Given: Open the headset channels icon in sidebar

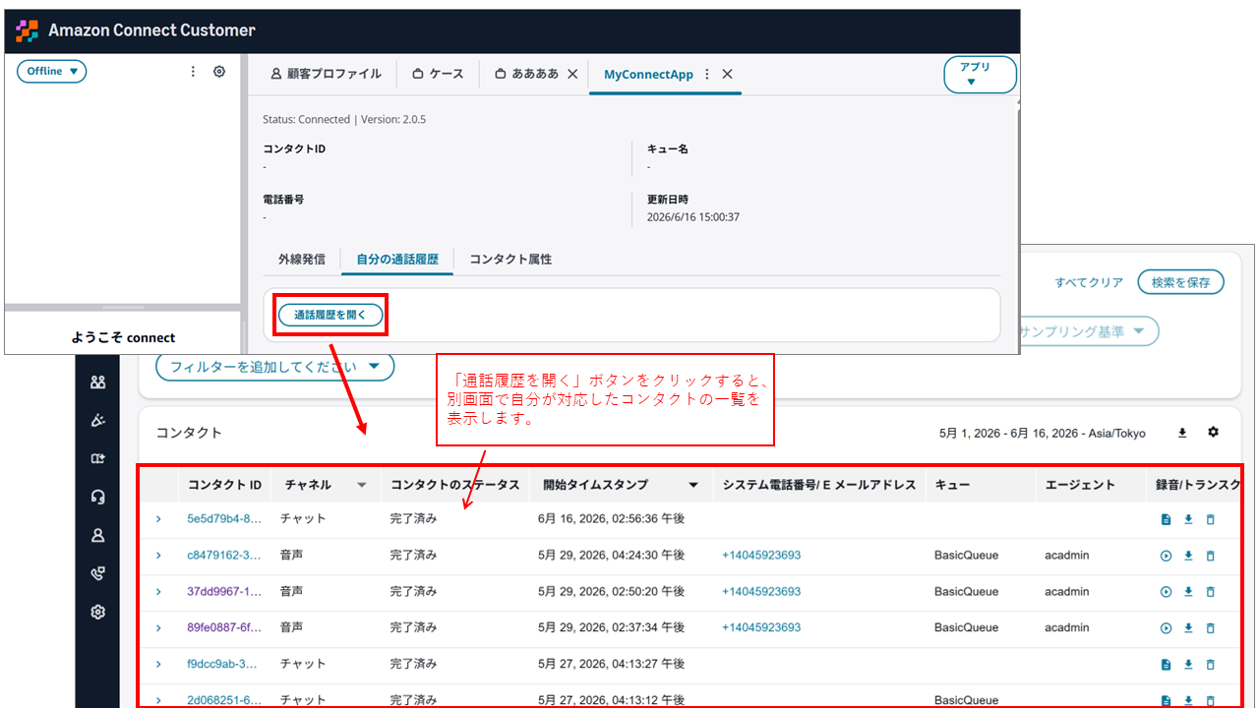Looking at the screenshot, I should point(97,497).
